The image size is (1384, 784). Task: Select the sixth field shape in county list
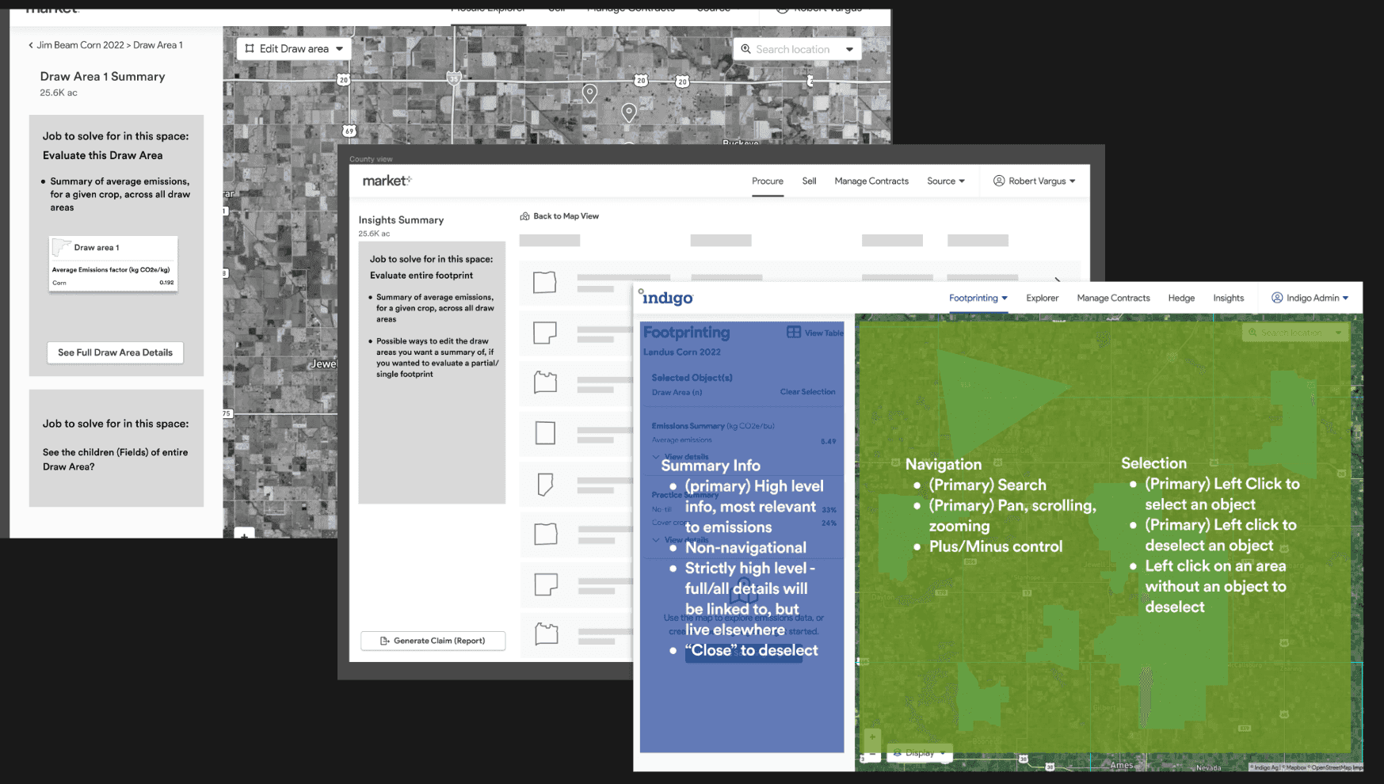[x=545, y=534]
